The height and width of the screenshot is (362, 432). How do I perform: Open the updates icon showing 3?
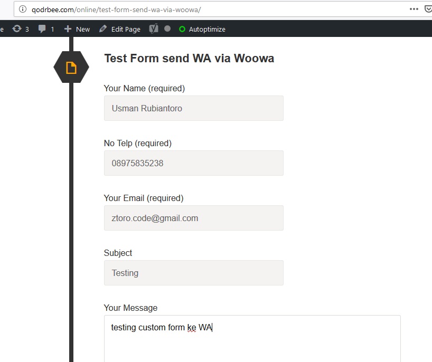pyautogui.click(x=17, y=29)
